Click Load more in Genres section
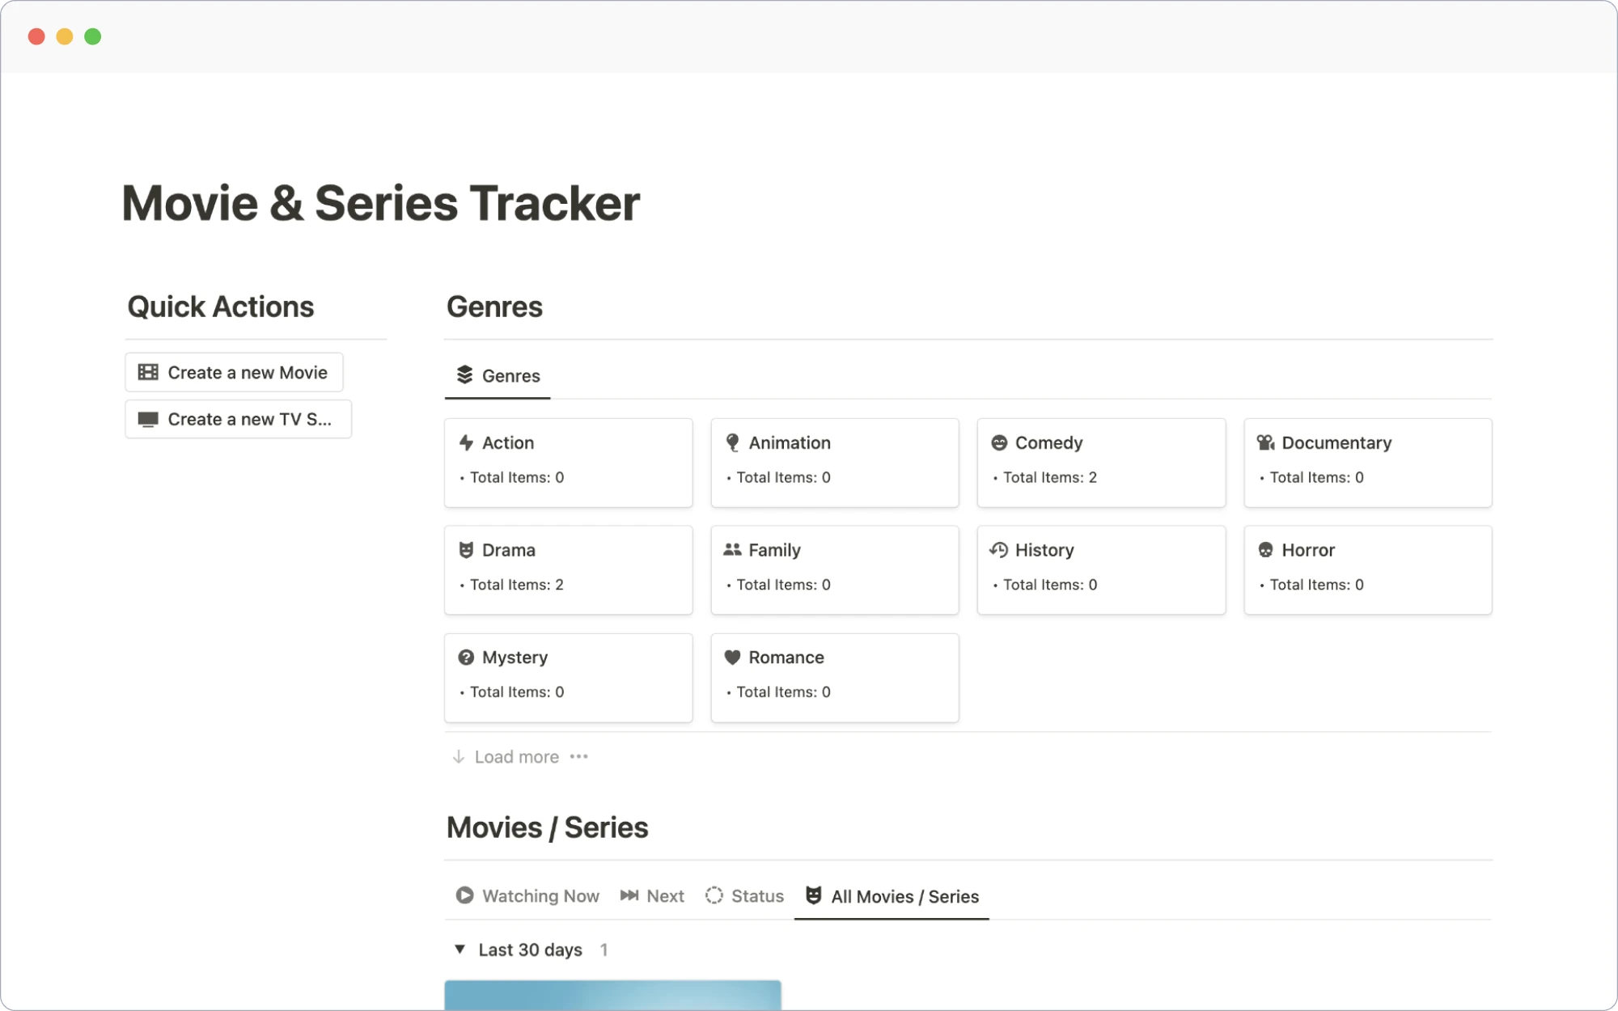1618x1011 pixels. click(516, 756)
